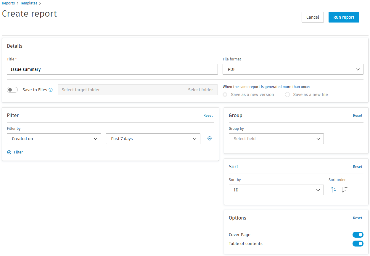The height and width of the screenshot is (256, 370).
Task: Open the Sort by ID dropdown
Action: 276,190
